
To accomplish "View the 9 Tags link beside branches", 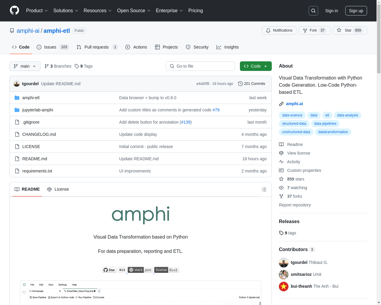I will tap(84, 66).
